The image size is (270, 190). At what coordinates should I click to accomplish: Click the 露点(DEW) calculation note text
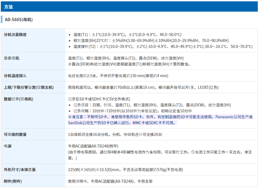(x=129, y=64)
